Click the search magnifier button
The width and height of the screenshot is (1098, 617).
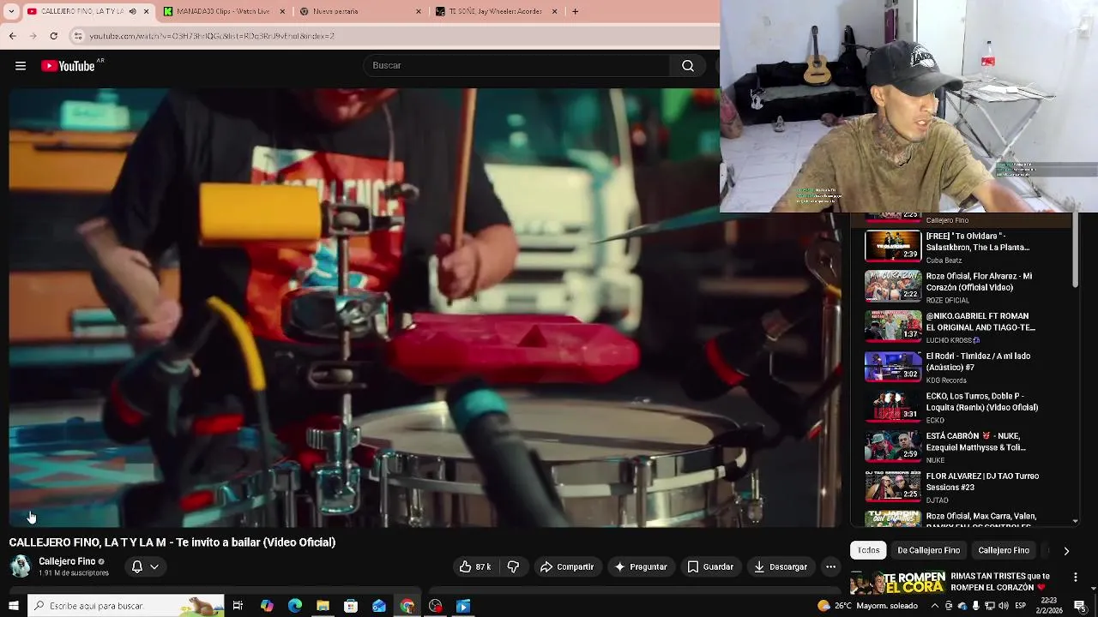688,66
